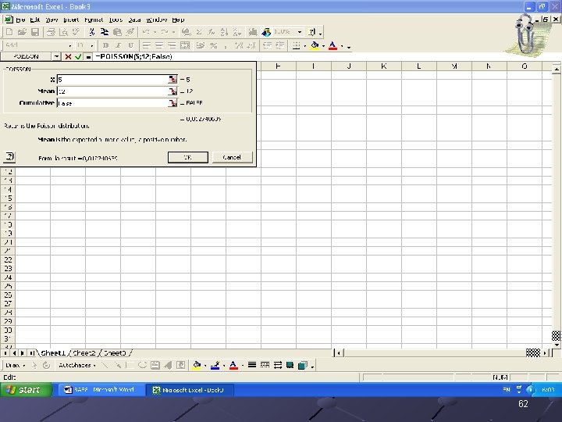Click the Cut scissors icon
This screenshot has height=422, width=562.
(92, 32)
